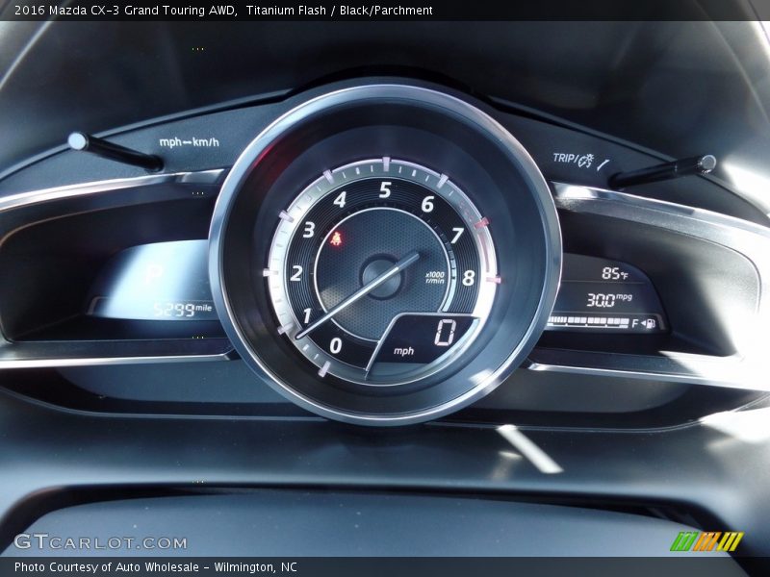Click the digital speed readout showing 0
770x577 pixels.
point(445,333)
